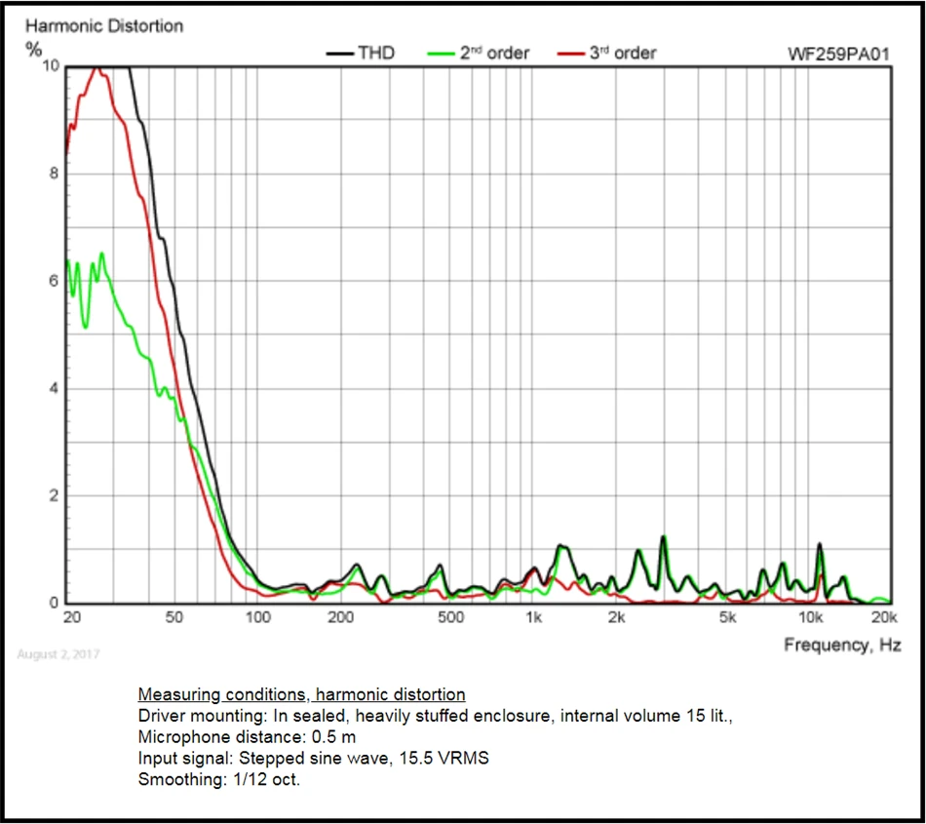
Task: Click the y-axis value 10
Action: click(51, 66)
